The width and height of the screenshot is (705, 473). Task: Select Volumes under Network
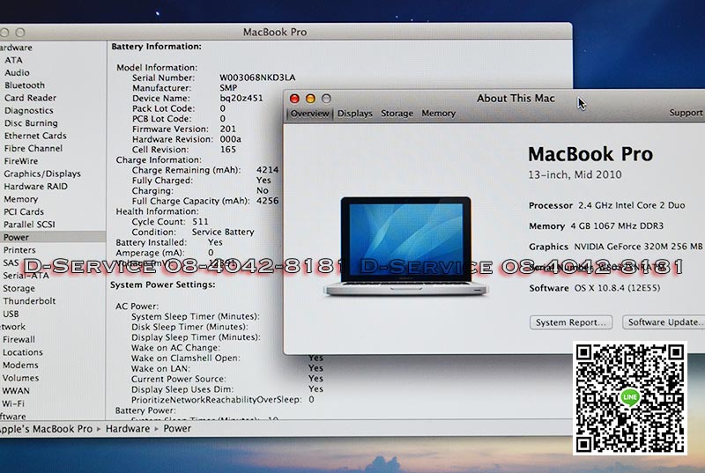[x=20, y=378]
